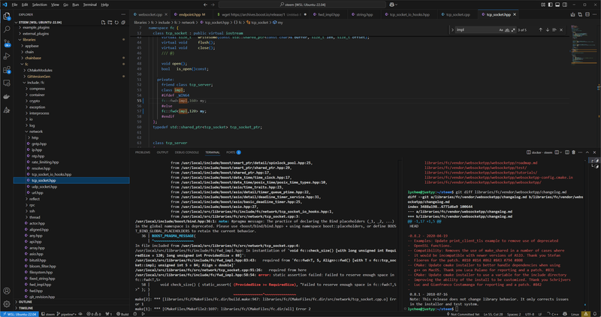
Task: Open Remote Explorer in activity bar
Action: pyautogui.click(x=7, y=83)
